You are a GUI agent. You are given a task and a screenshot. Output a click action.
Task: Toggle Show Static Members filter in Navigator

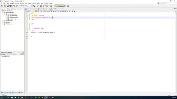tap(7, 93)
